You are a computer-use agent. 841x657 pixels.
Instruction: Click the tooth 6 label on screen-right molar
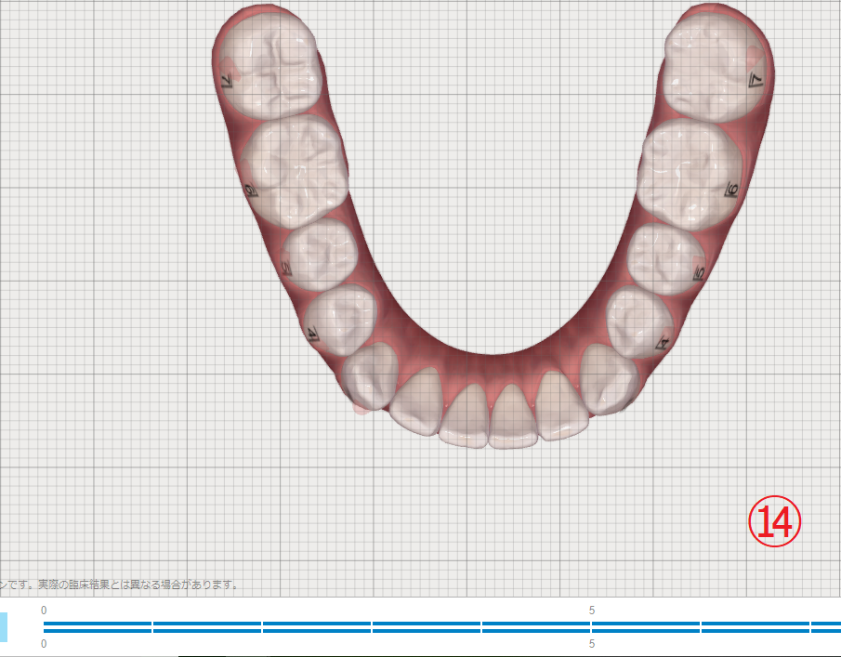tap(731, 191)
